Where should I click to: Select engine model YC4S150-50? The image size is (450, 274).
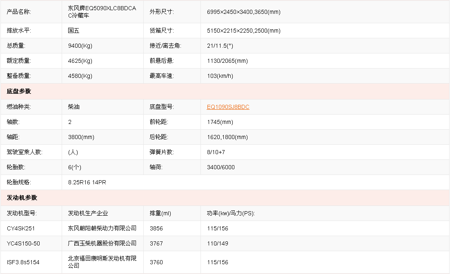(23, 243)
